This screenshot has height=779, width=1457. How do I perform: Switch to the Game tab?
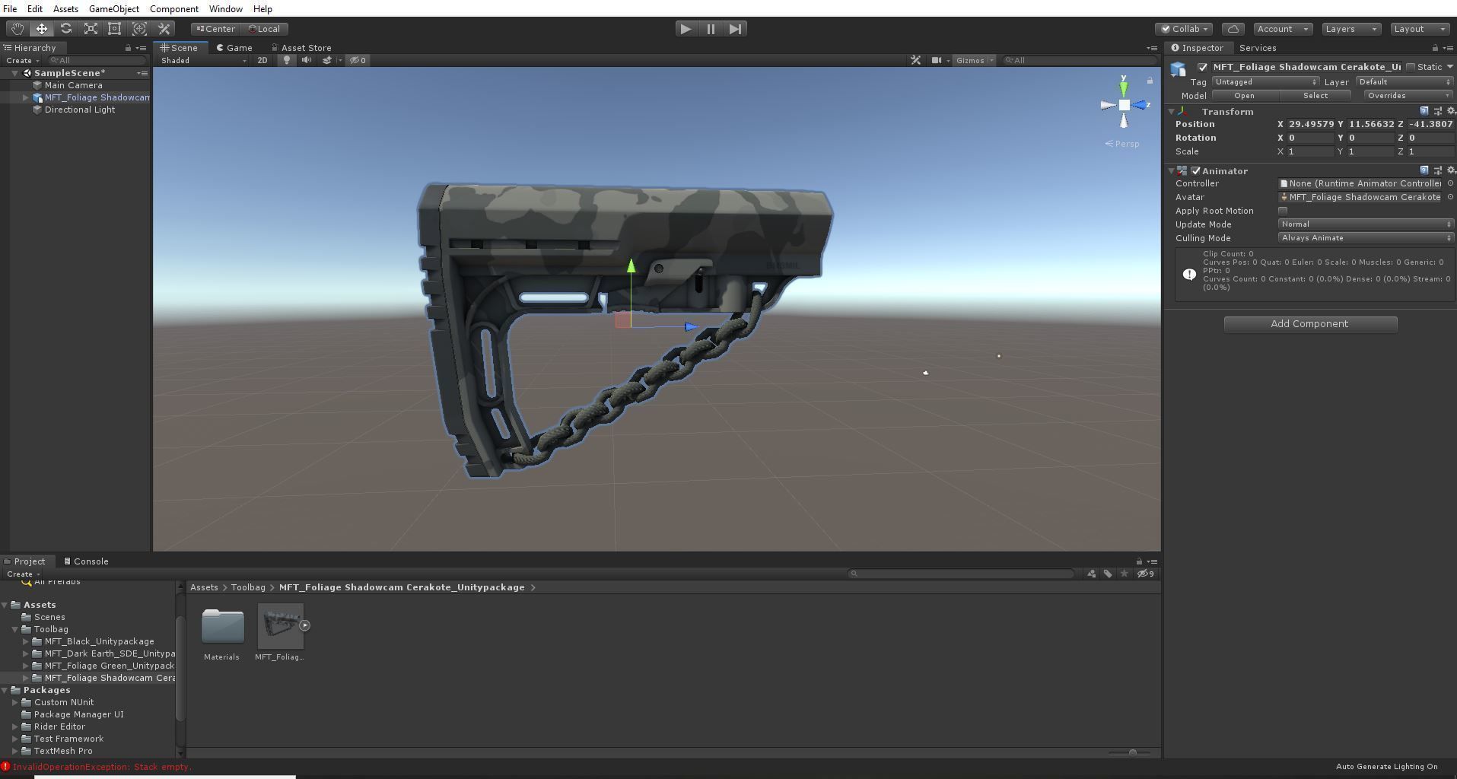point(234,48)
